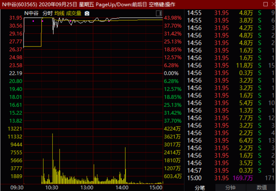Screen dimensions: 276x191
Task: Click the magenta marker on the price line
Action: click(33, 21)
